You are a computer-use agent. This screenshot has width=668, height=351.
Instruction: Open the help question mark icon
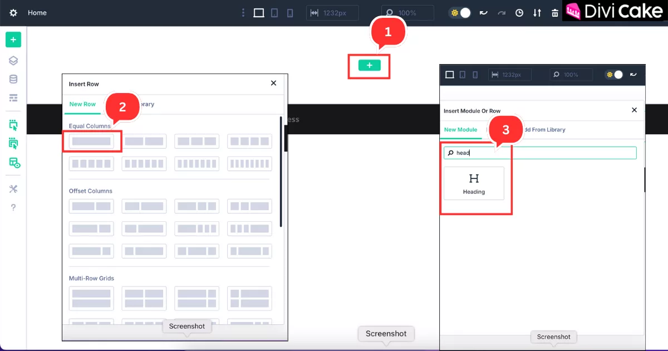coord(13,207)
